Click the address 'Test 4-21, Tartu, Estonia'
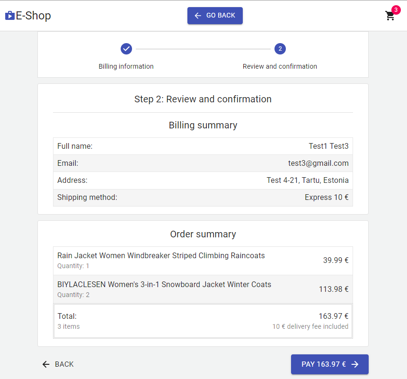This screenshot has height=379, width=407. point(308,180)
